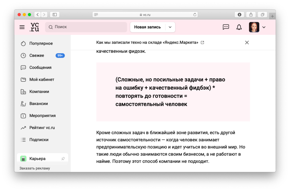Click the Вакансии person icon
290x191 pixels.
[x=23, y=103]
